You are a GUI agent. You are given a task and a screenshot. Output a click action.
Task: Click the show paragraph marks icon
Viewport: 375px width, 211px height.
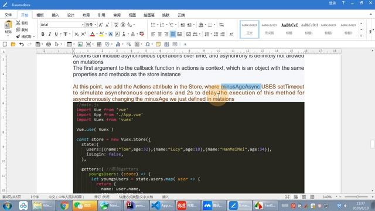[231, 34]
